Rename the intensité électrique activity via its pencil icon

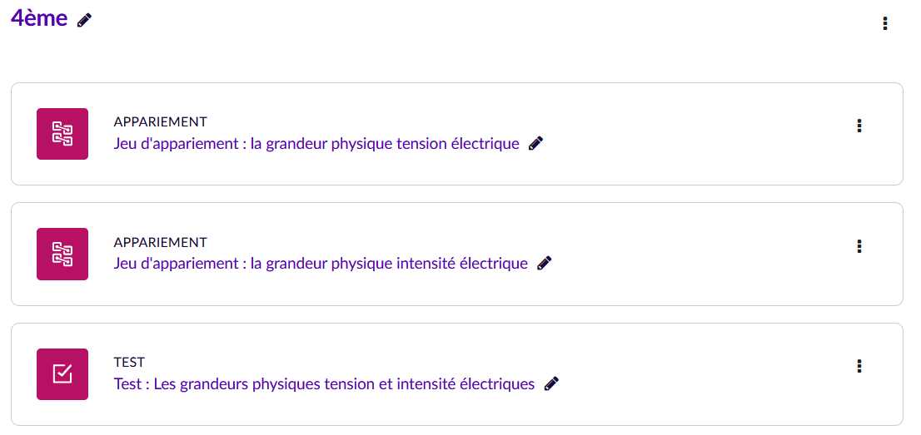[545, 263]
